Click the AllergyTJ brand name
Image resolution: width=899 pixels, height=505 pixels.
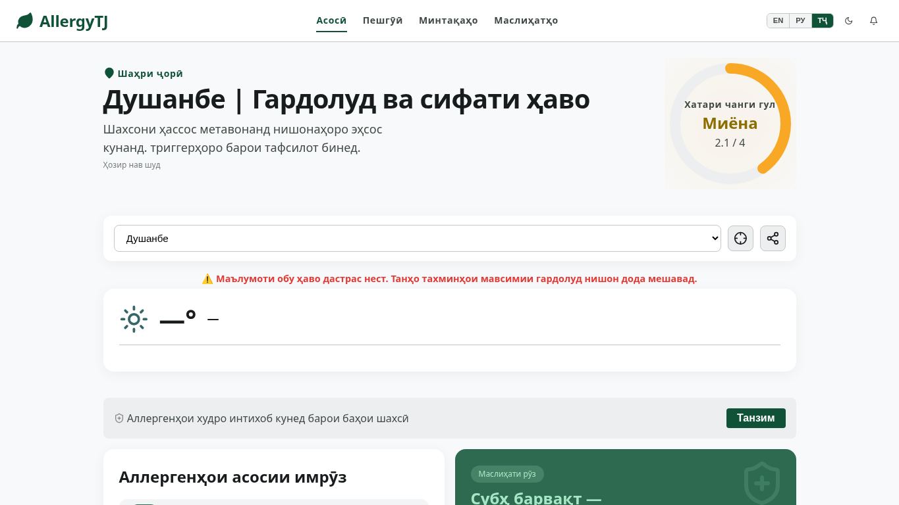coord(74,22)
